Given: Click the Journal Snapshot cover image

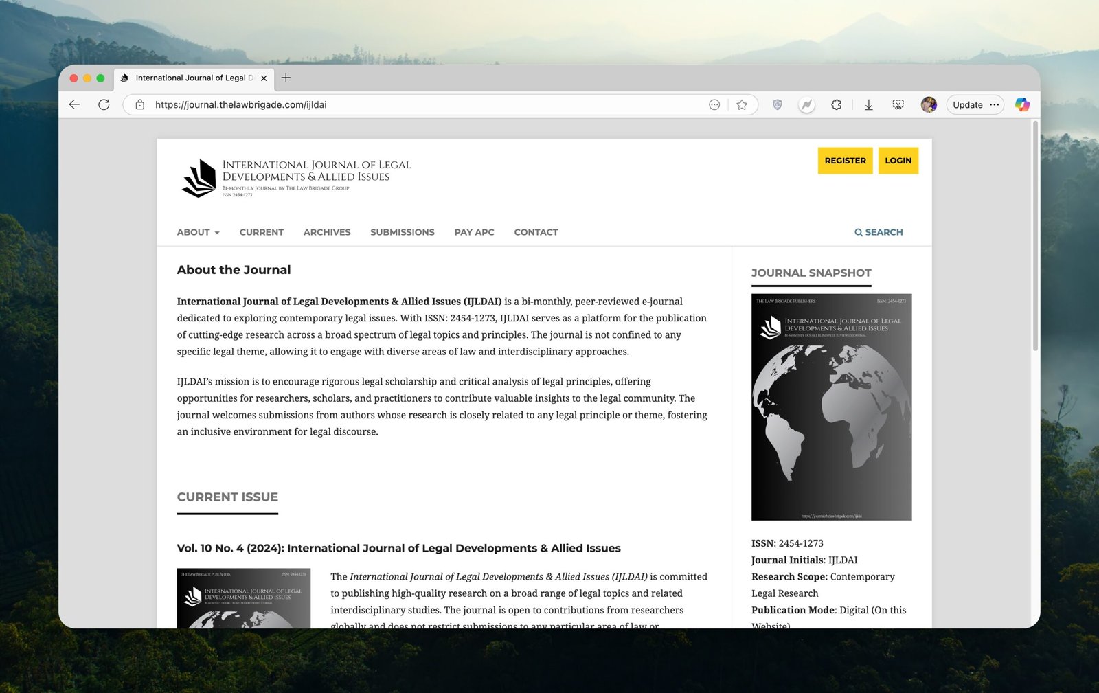Looking at the screenshot, I should click(x=831, y=407).
